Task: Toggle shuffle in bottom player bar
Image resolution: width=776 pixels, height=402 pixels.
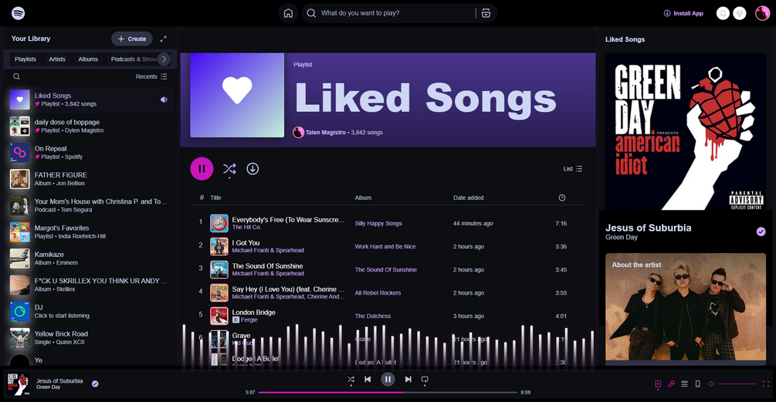Action: click(351, 380)
